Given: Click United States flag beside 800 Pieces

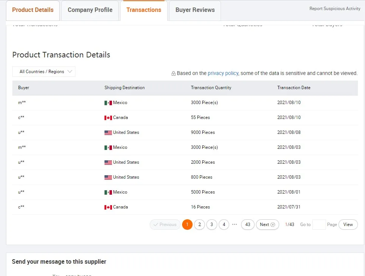Looking at the screenshot, I should [x=108, y=178].
